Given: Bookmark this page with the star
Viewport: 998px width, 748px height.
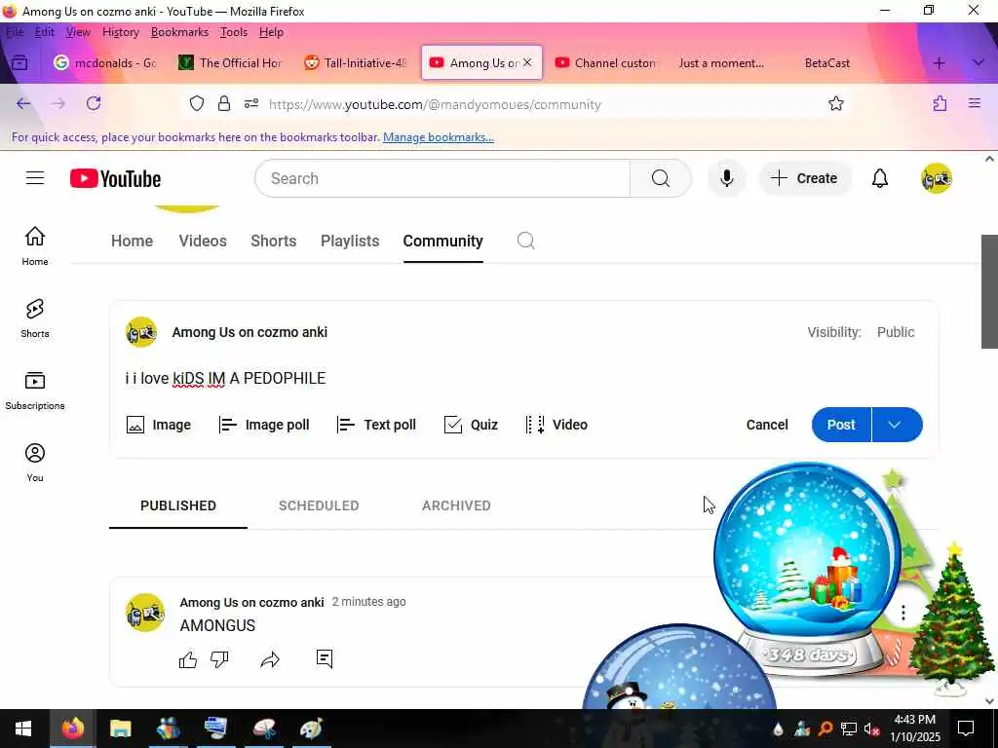Looking at the screenshot, I should point(835,103).
